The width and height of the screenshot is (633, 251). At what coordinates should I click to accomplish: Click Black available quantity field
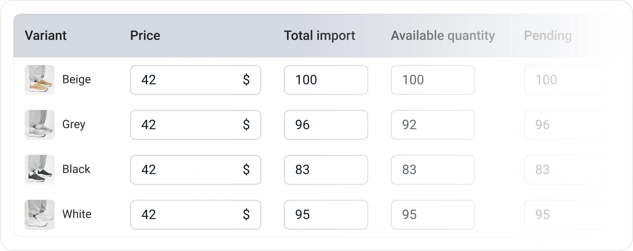(x=433, y=169)
